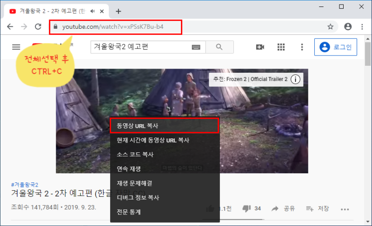Click the scrollbar down arrow
The image size is (372, 226).
click(368, 222)
